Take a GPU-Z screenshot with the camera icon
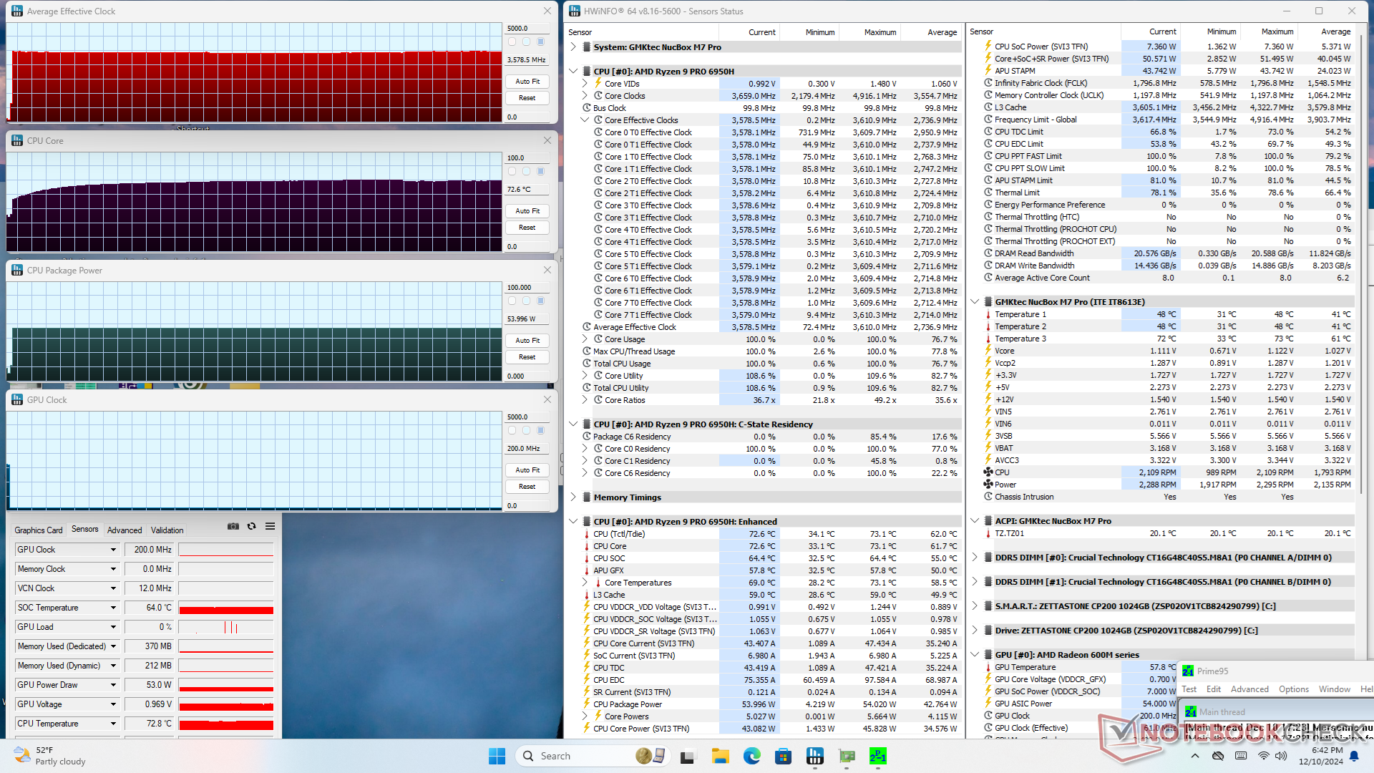 pyautogui.click(x=233, y=526)
